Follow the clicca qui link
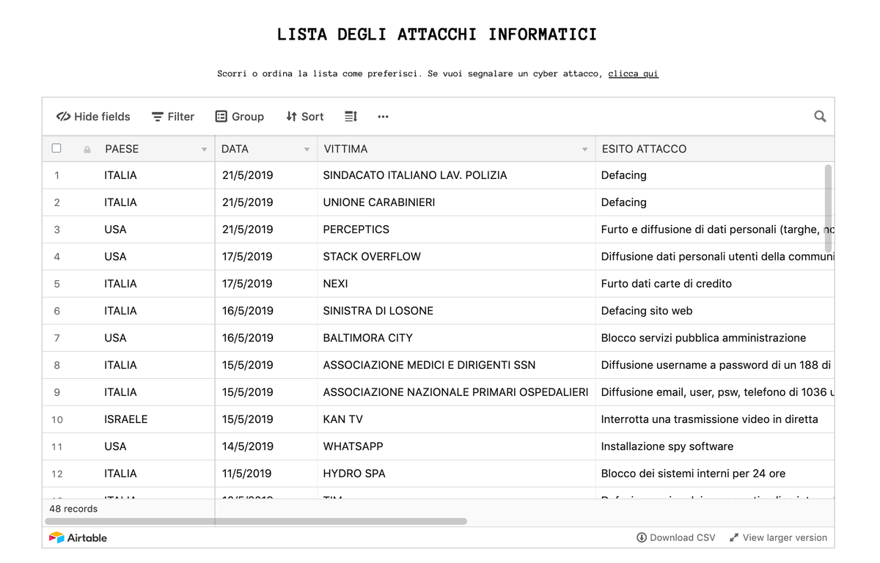 tap(632, 73)
